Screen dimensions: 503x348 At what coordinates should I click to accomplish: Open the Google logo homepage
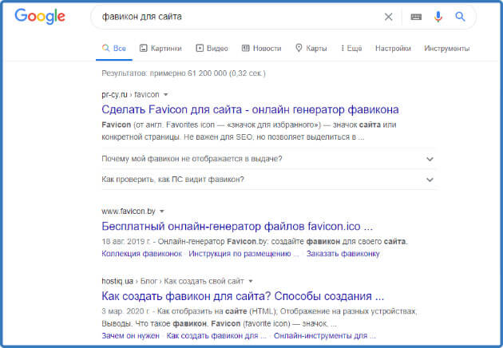click(40, 16)
